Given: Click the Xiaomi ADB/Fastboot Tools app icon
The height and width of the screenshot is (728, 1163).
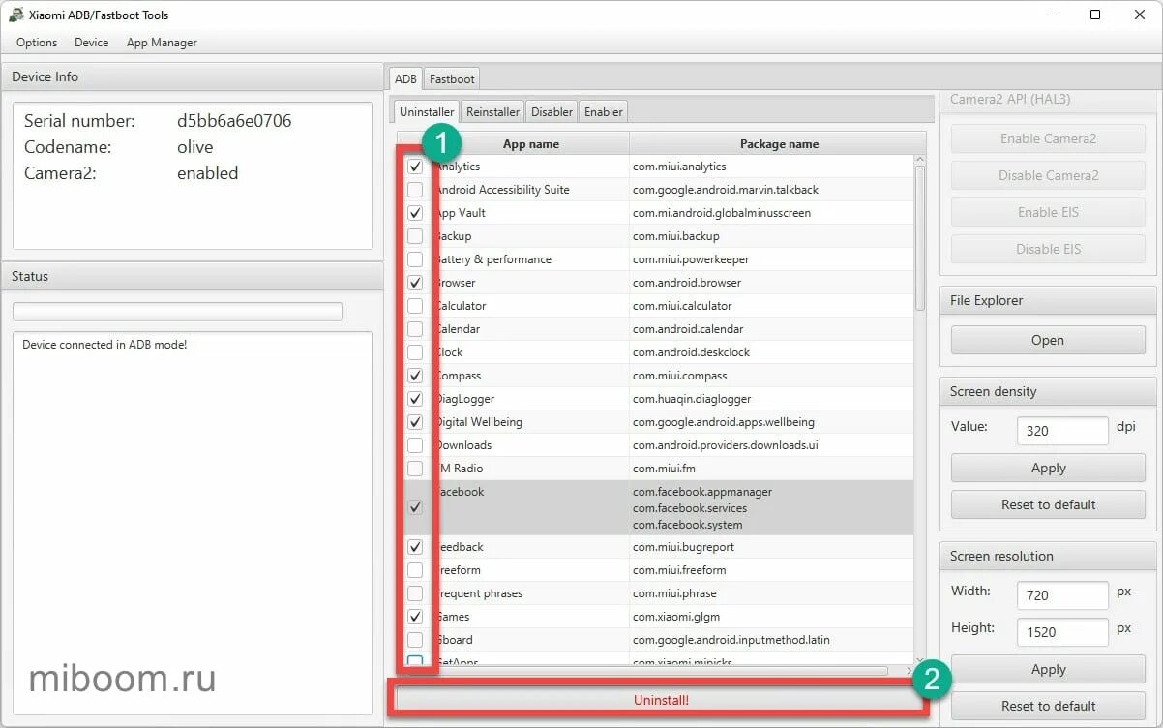Looking at the screenshot, I should pyautogui.click(x=15, y=15).
